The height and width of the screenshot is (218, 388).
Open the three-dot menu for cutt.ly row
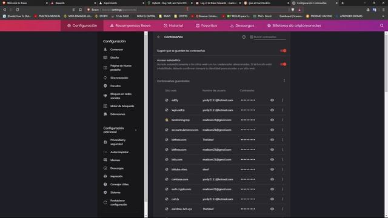pos(283,199)
